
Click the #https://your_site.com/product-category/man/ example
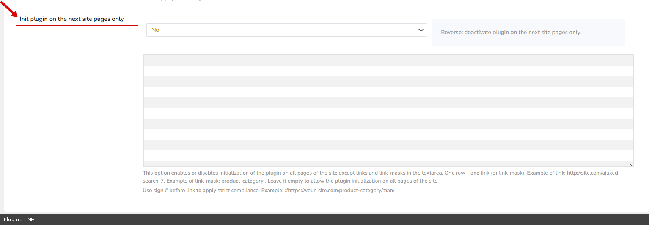339,191
